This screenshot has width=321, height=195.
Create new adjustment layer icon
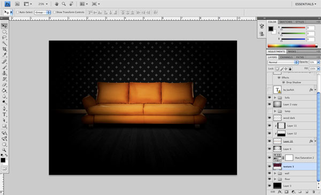[x=293, y=192]
